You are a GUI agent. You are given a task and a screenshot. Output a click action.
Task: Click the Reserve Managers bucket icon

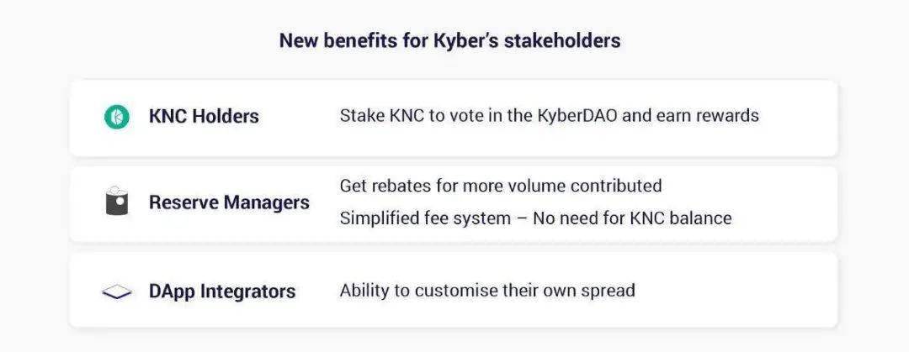point(116,201)
